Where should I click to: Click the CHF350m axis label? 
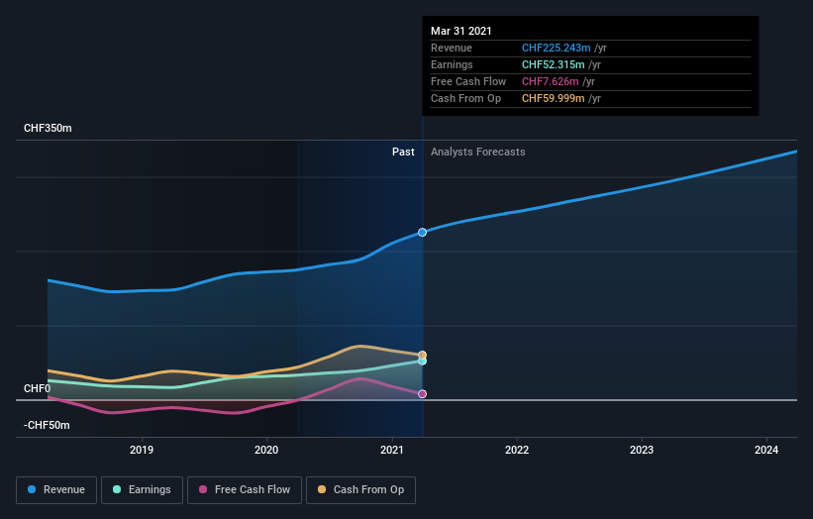tap(48, 128)
